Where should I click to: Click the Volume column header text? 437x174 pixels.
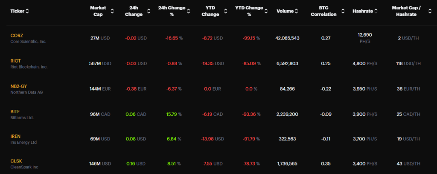click(x=284, y=11)
